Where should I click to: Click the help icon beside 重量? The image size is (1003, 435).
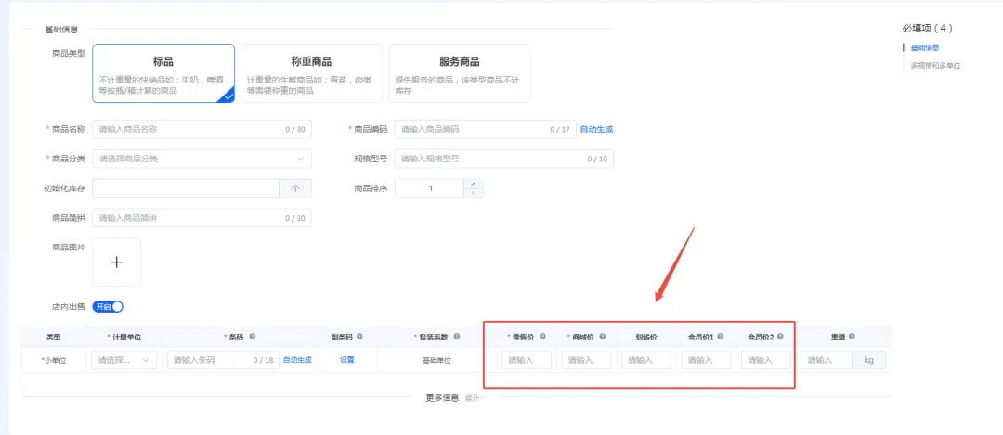pyautogui.click(x=852, y=337)
